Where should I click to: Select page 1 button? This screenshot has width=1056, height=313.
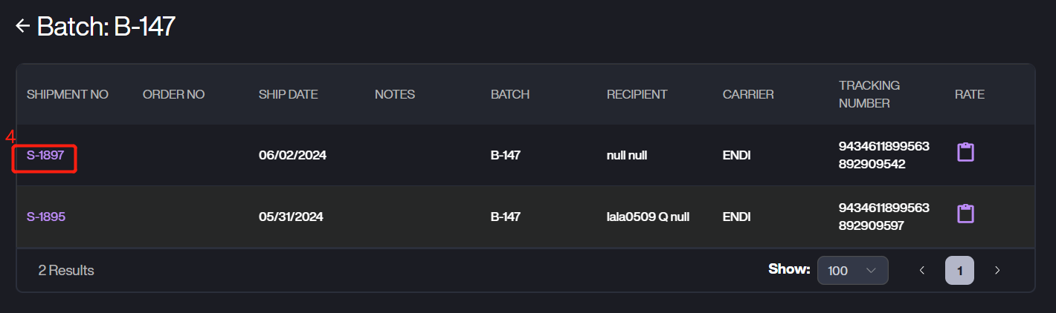959,271
